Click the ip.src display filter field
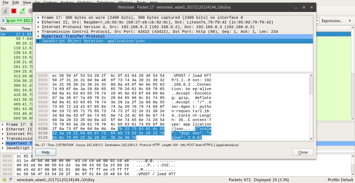Viewport: 355px width, 183px height. tap(19, 21)
